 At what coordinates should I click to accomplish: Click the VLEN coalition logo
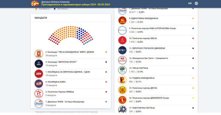[39, 84]
